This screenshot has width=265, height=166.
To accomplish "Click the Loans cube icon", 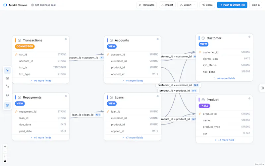I will pyautogui.click(x=111, y=97).
